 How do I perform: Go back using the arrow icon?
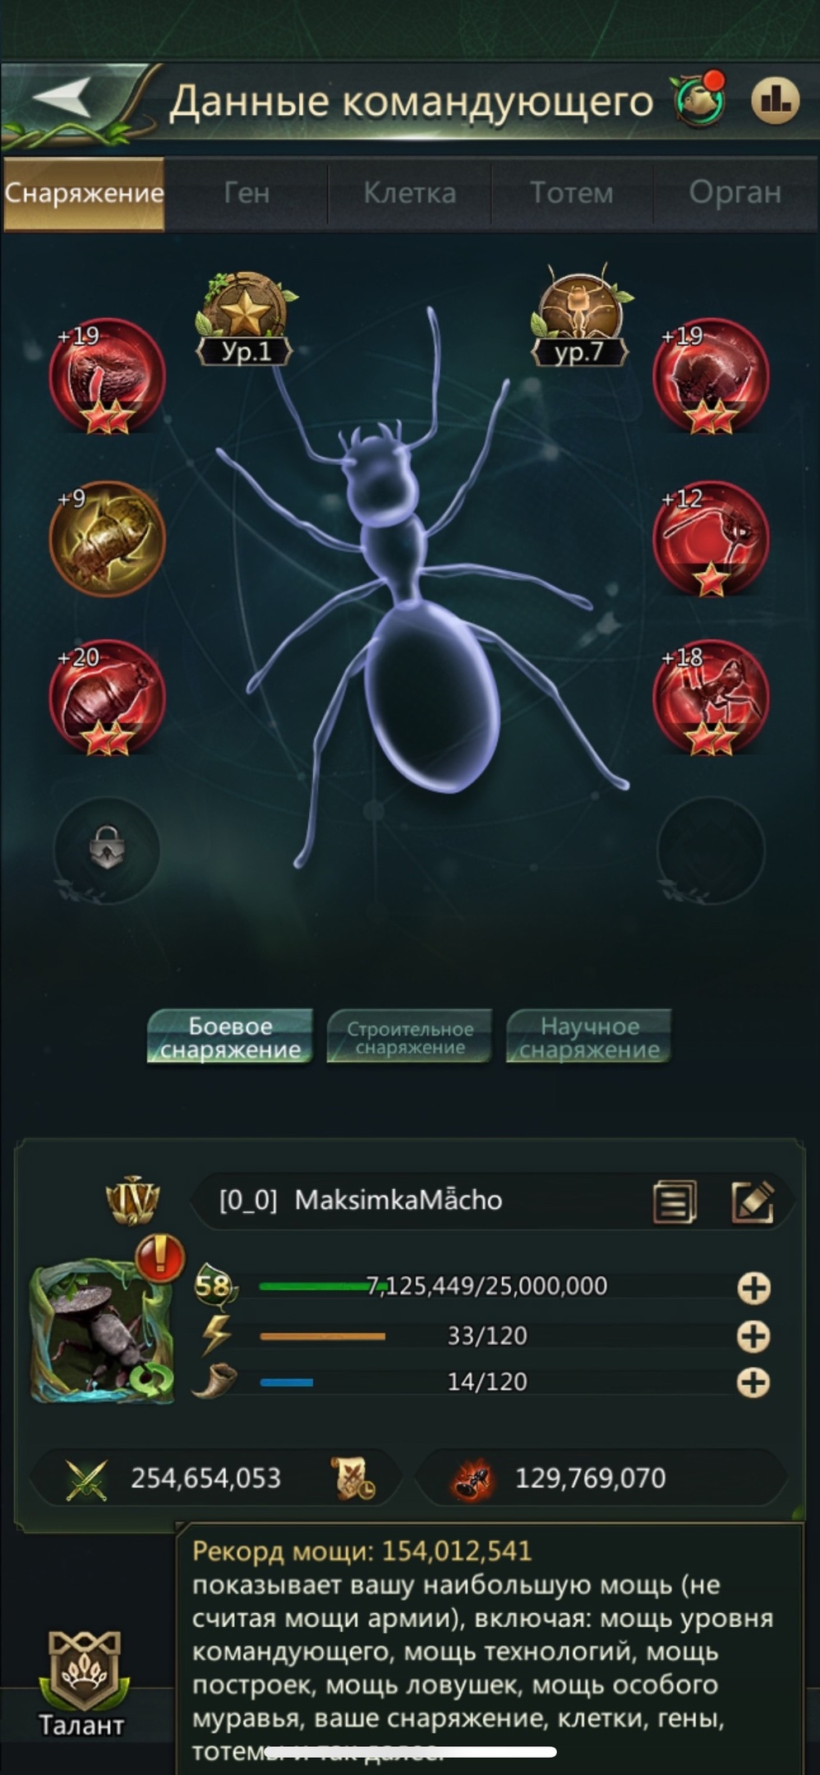tap(64, 100)
